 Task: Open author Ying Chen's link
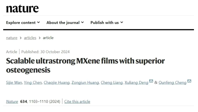pyautogui.click(x=33, y=83)
